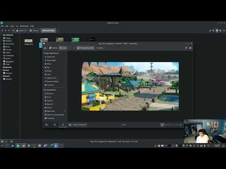Open Music in the file manager sidebar

(7, 47)
